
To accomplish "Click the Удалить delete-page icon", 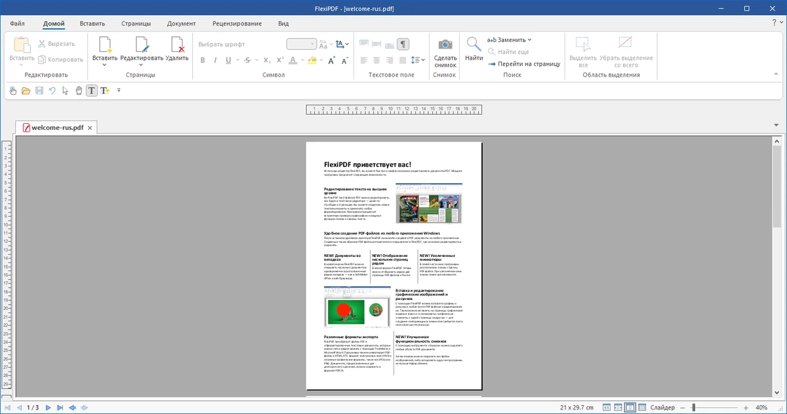I will [177, 45].
